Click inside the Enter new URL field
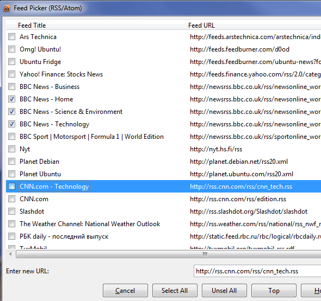Screen dimensions: 321x301 [257, 271]
